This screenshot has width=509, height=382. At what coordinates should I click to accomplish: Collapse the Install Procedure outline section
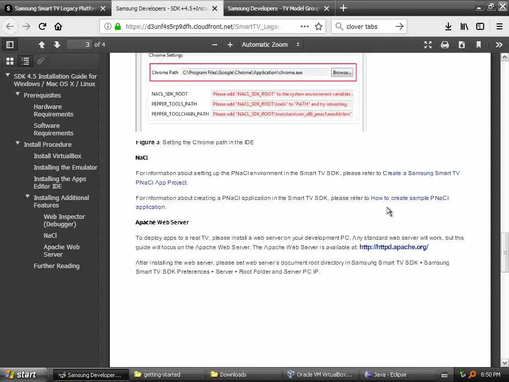click(x=17, y=143)
